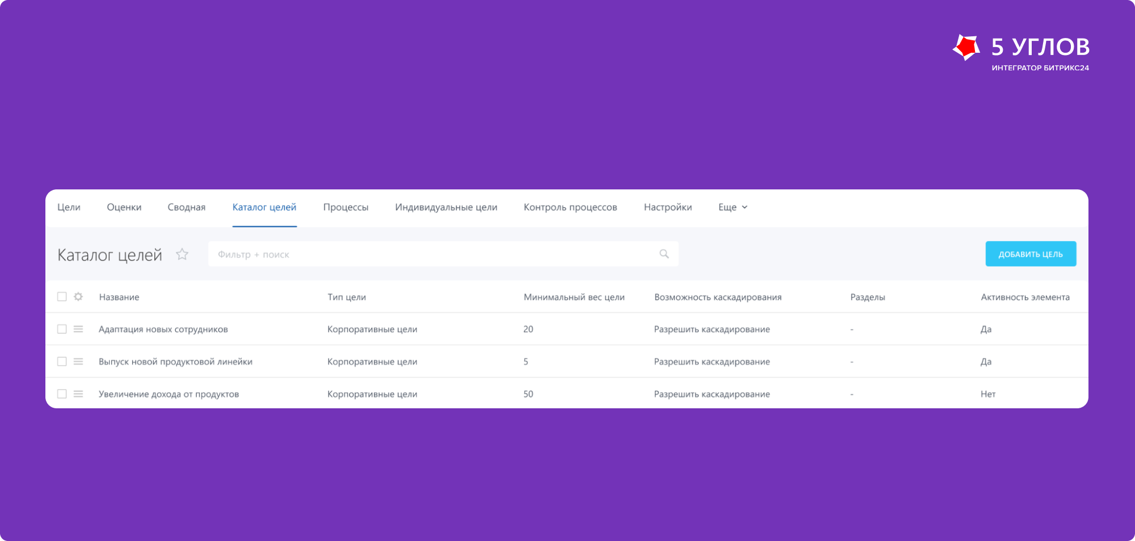The height and width of the screenshot is (541, 1135).
Task: Click the 5 УГЛОВ logo
Action: 1021,52
